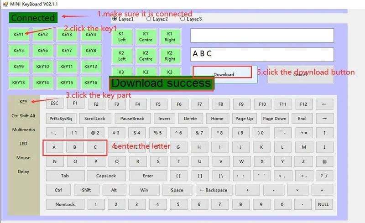Click the up arrow key button
This screenshot has height=223, width=365.
[324, 133]
